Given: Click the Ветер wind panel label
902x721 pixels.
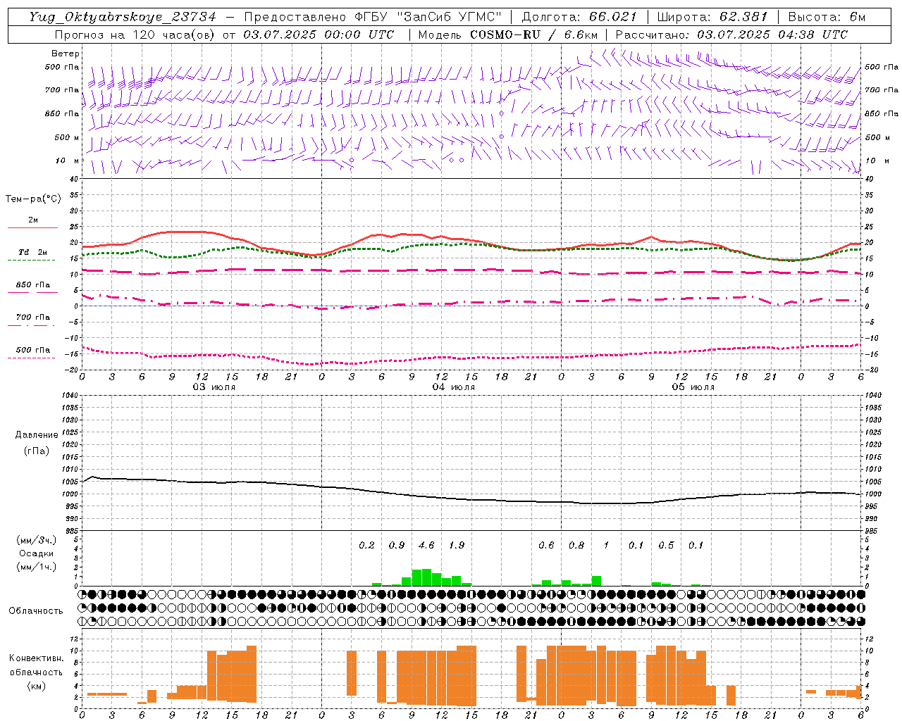Looking at the screenshot, I should 66,54.
